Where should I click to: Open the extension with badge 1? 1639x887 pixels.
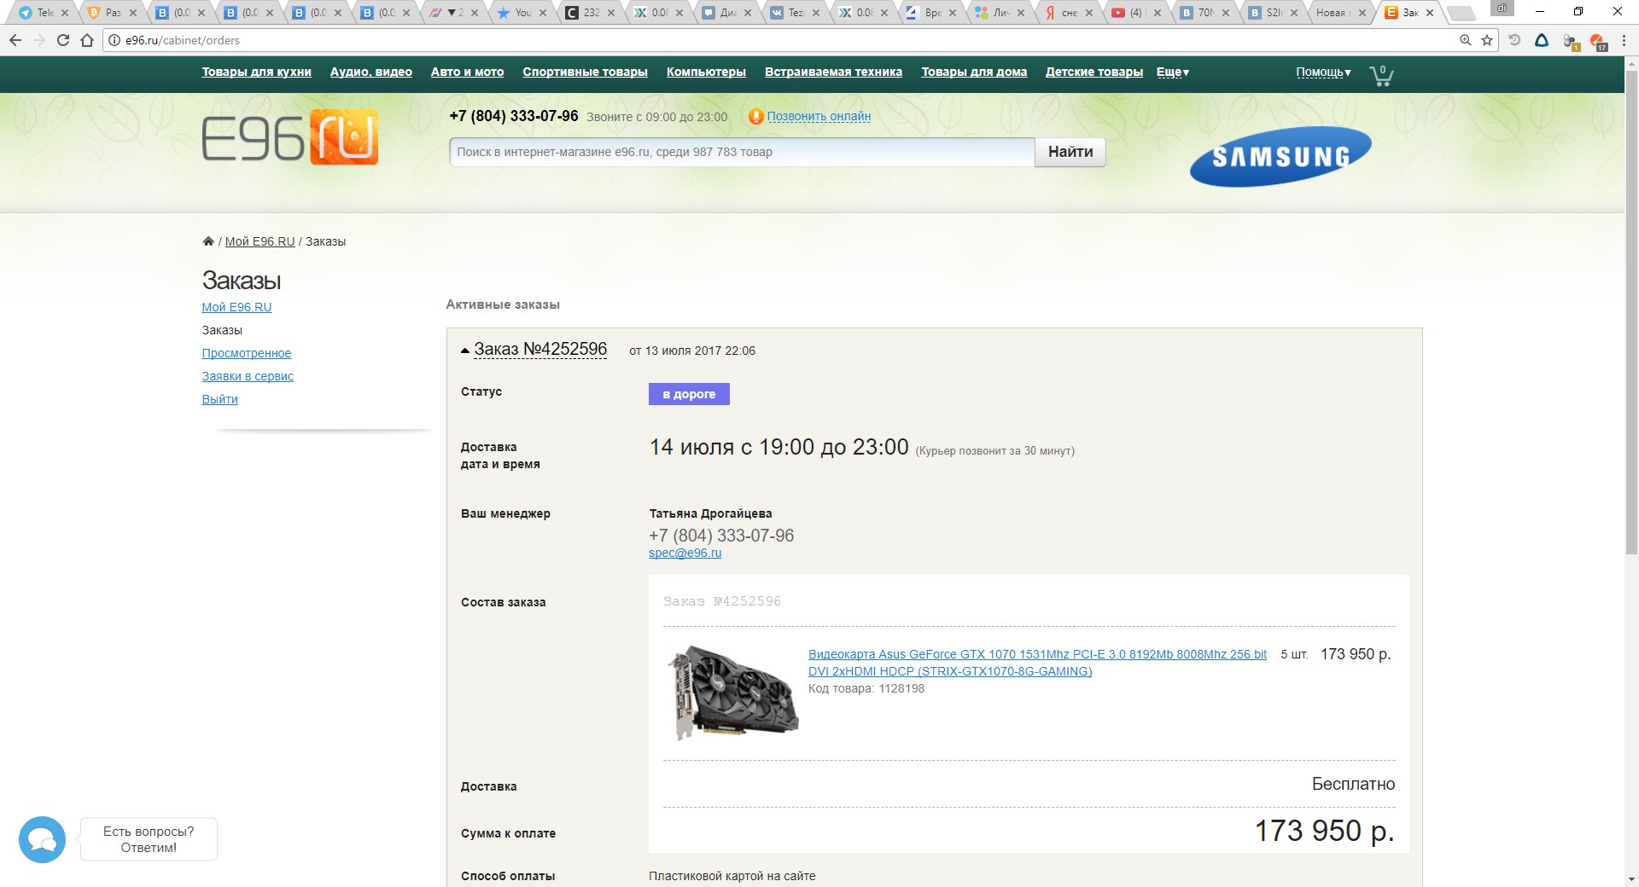[1570, 41]
